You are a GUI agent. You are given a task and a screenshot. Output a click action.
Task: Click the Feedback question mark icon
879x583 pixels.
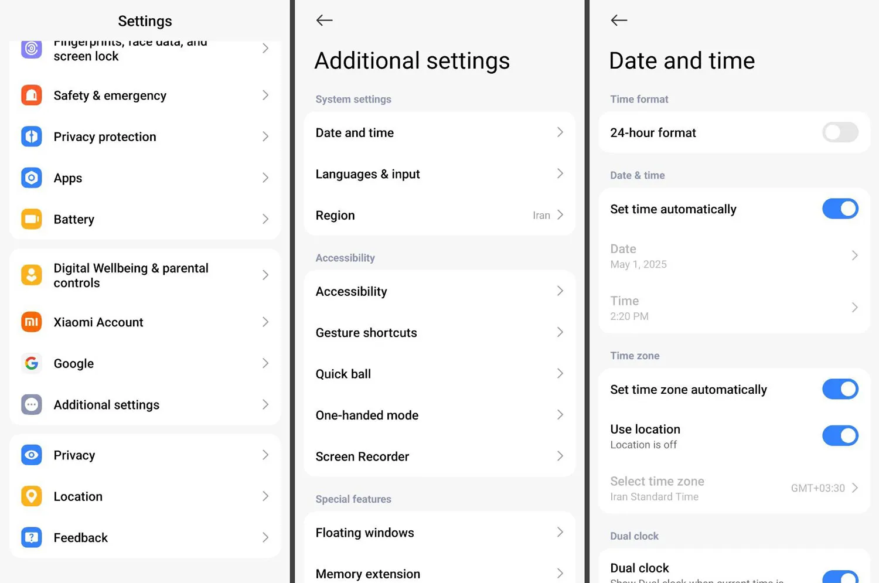[32, 537]
